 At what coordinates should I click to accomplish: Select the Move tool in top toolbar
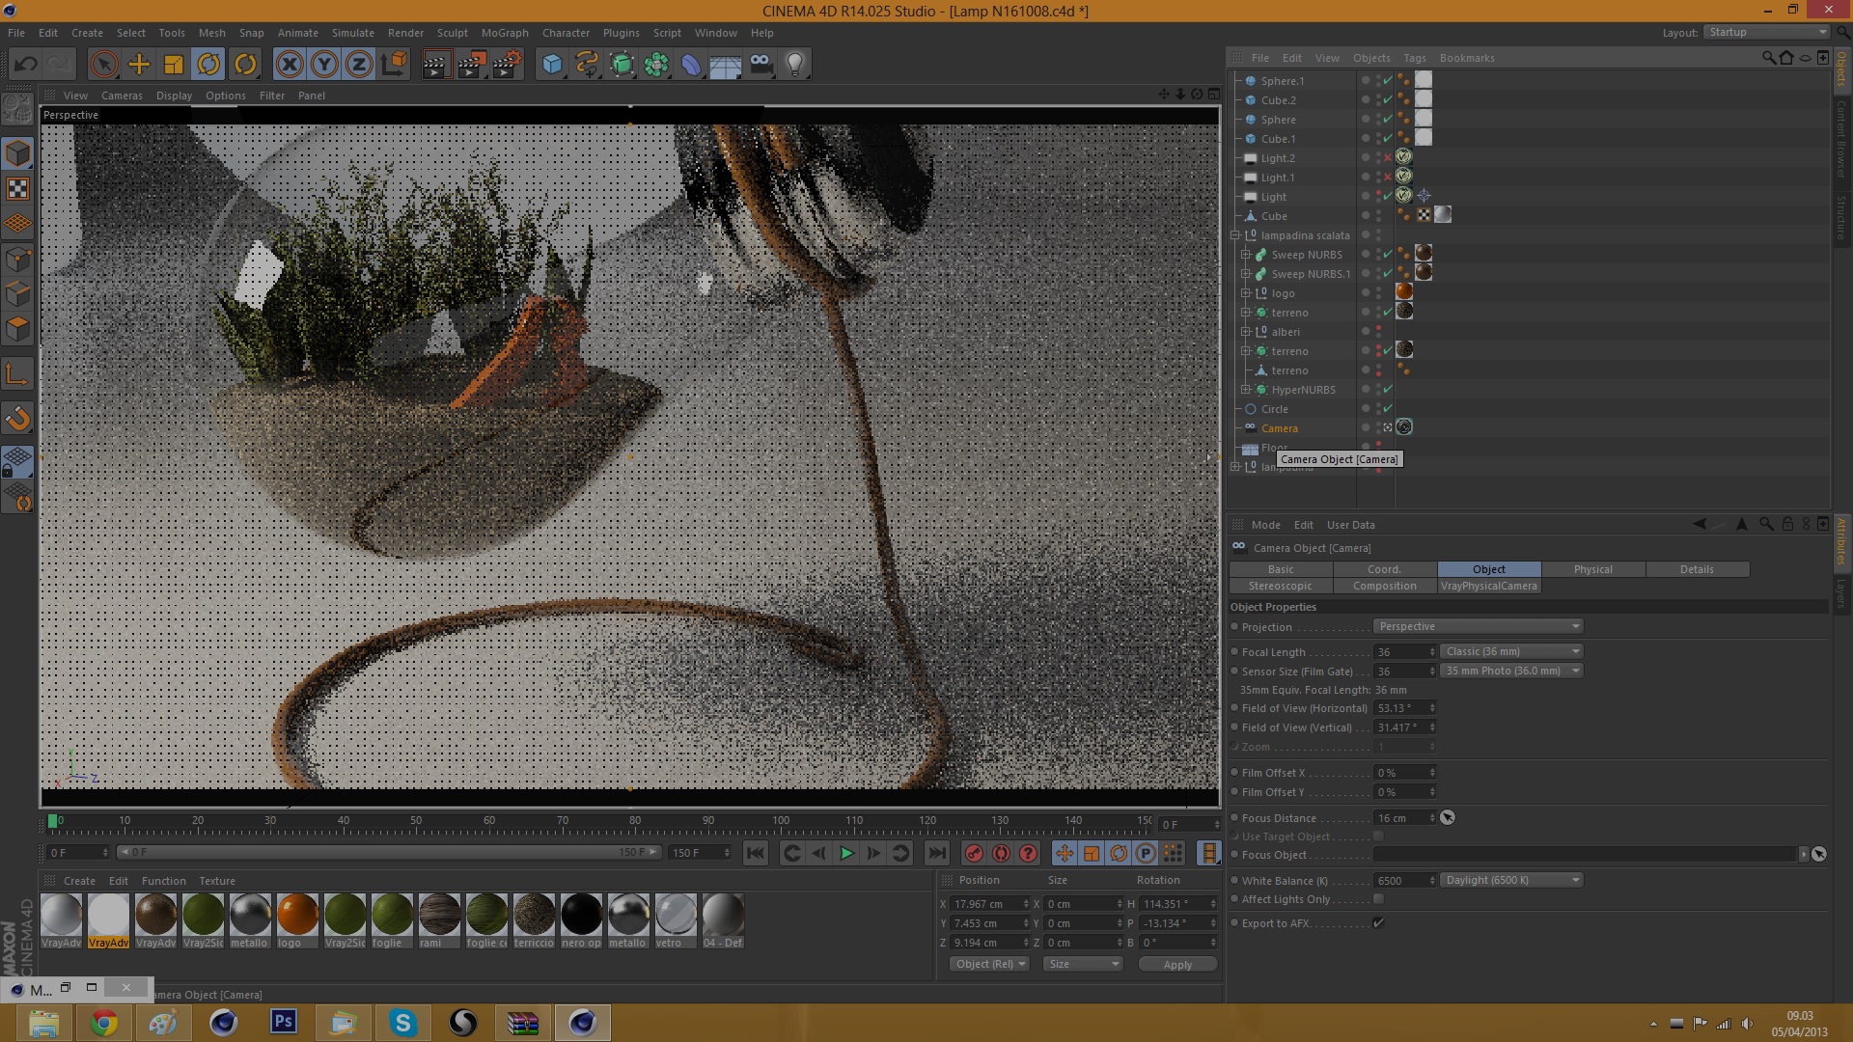tap(139, 65)
